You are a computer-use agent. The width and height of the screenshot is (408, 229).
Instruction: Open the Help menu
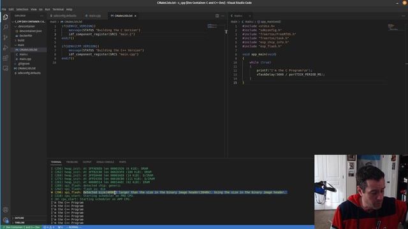tap(69, 10)
